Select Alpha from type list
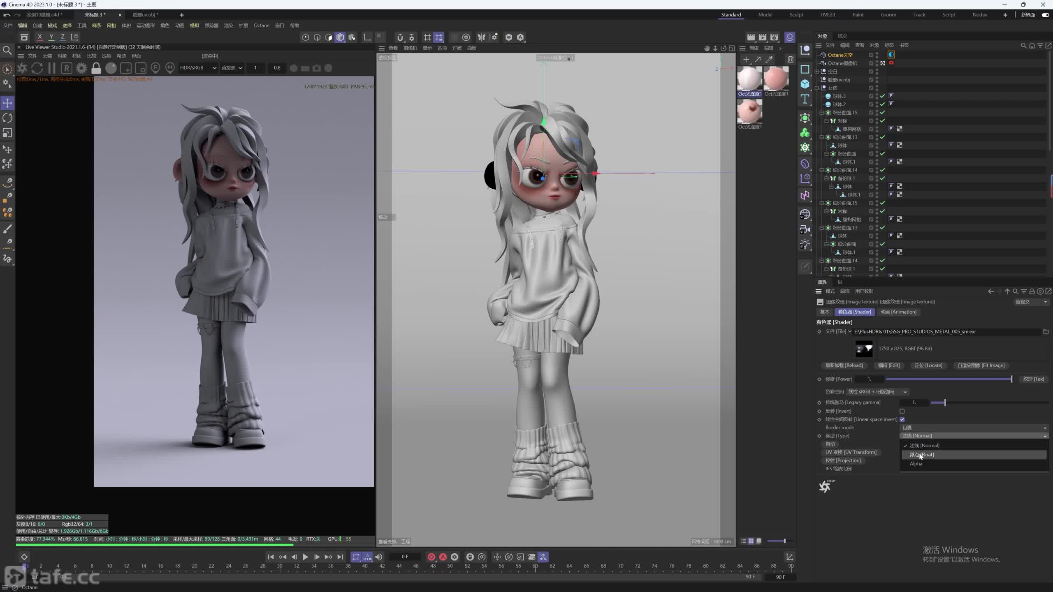 coord(974,464)
